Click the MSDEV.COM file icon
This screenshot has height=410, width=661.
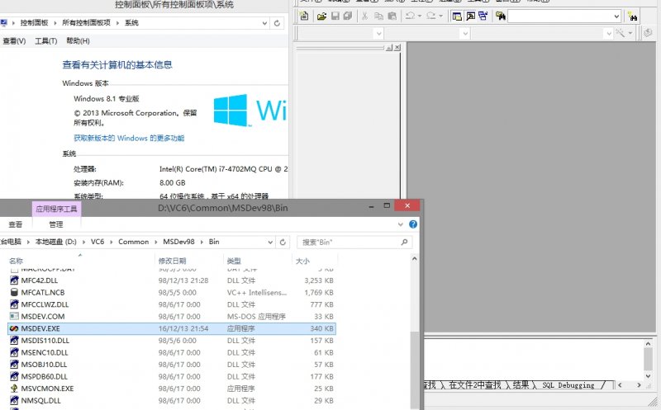14,316
